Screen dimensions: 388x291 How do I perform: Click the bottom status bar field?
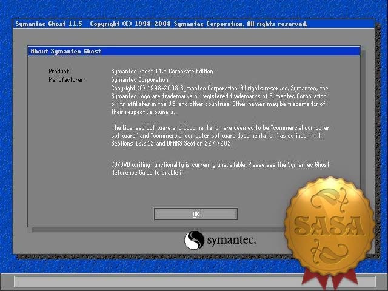[195, 282]
